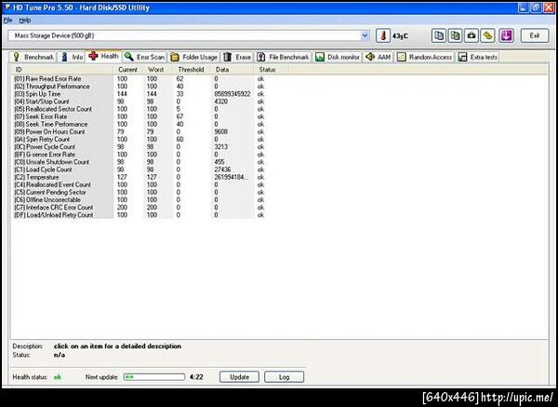The width and height of the screenshot is (558, 407).
Task: Click the copy text to clipboard icon
Action: (x=439, y=35)
